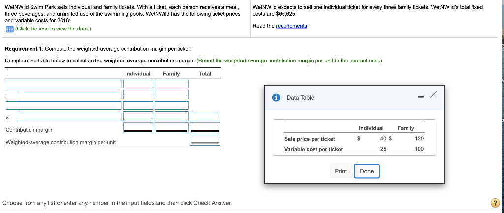Close the Data Table dialog
The image size is (504, 213).
[433, 94]
